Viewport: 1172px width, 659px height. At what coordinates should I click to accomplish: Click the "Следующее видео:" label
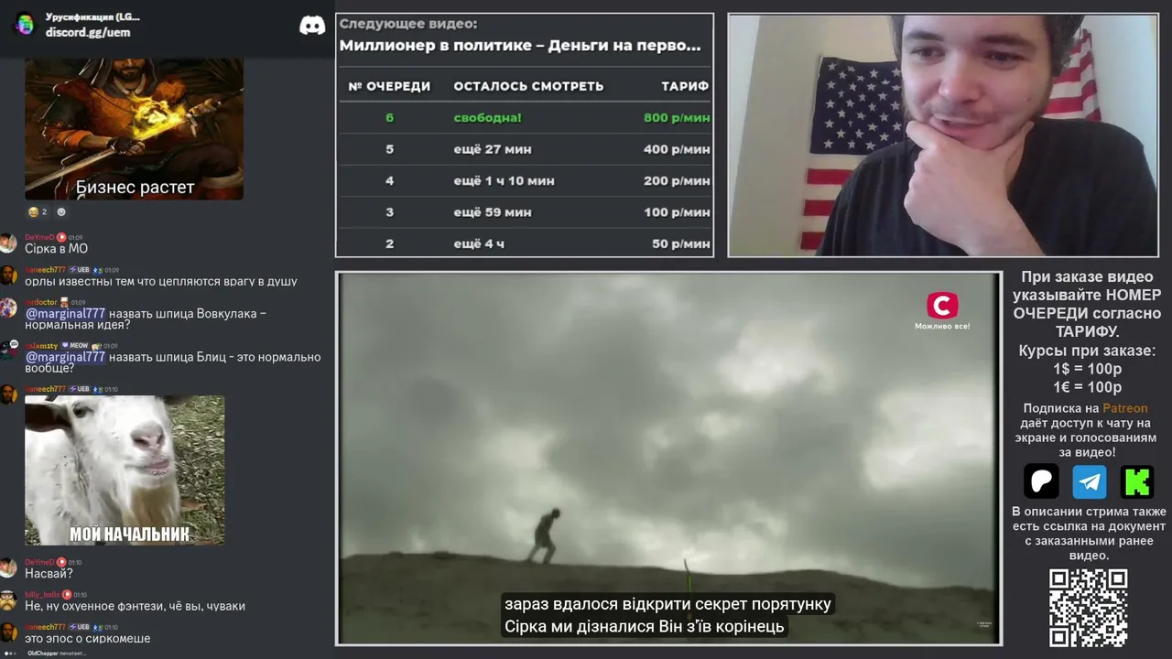408,25
